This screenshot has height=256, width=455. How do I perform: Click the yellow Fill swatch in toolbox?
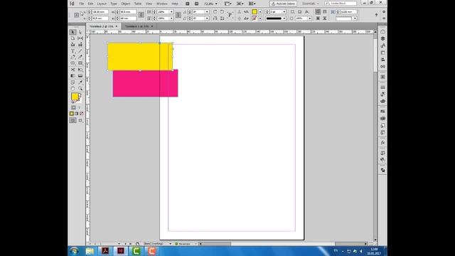pos(75,97)
